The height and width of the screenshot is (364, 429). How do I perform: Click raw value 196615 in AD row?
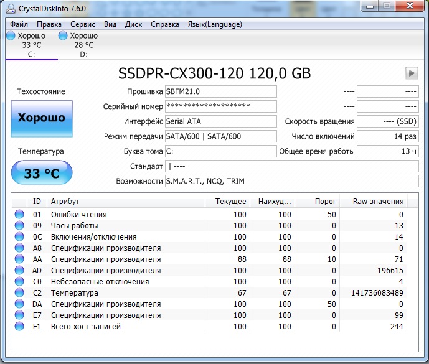coord(390,270)
